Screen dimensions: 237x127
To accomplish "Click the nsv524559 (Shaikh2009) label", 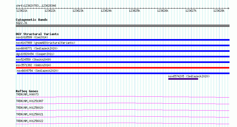I will tap(34, 60).
